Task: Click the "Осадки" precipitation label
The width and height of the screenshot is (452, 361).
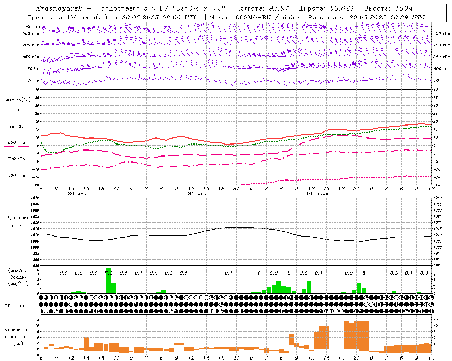Action: [18, 277]
